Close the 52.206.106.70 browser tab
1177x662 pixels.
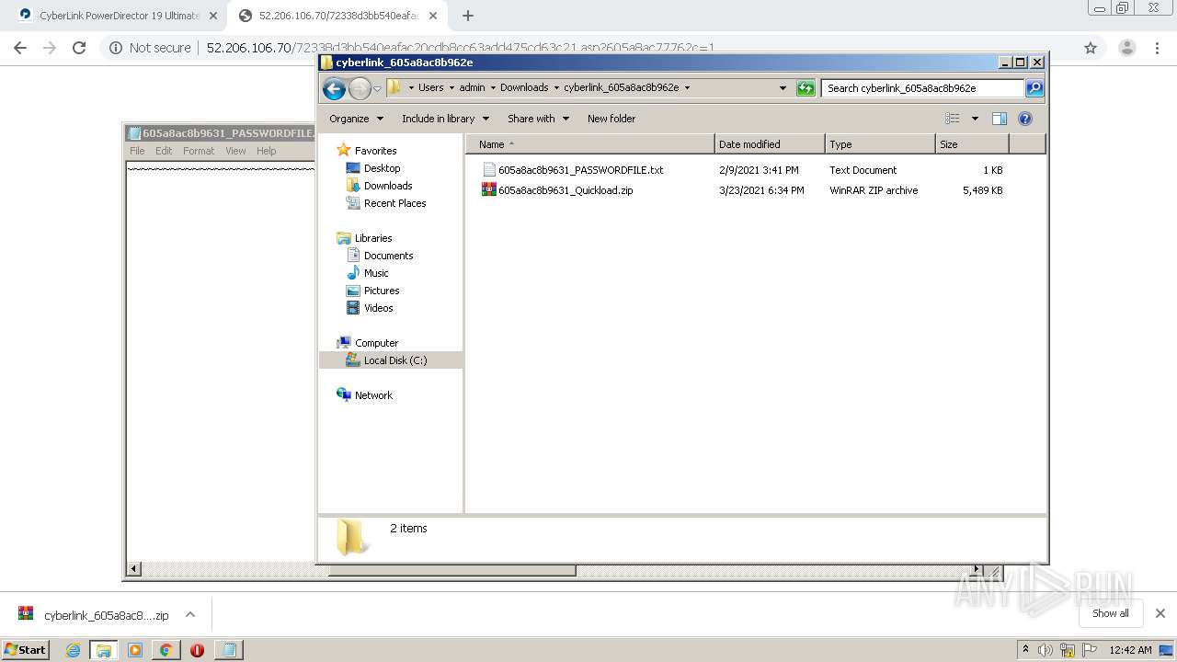433,16
